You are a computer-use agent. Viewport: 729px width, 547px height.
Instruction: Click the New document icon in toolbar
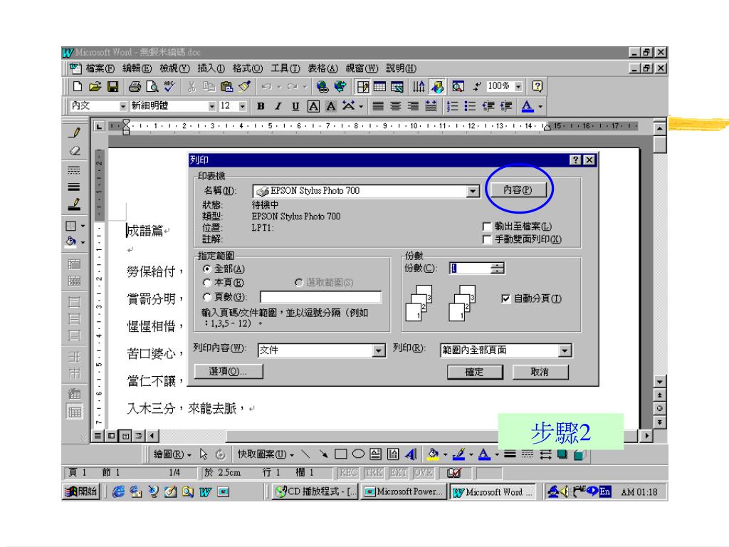pos(77,86)
